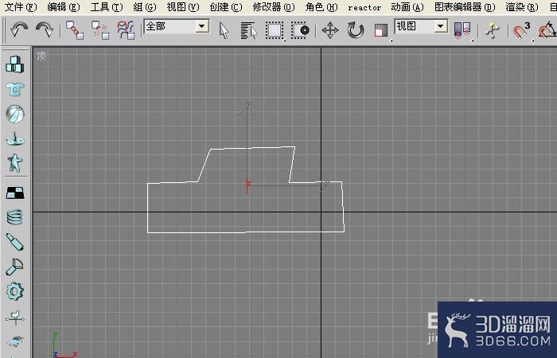Open the reactor menu
Image resolution: width=557 pixels, height=358 pixels.
(364, 7)
